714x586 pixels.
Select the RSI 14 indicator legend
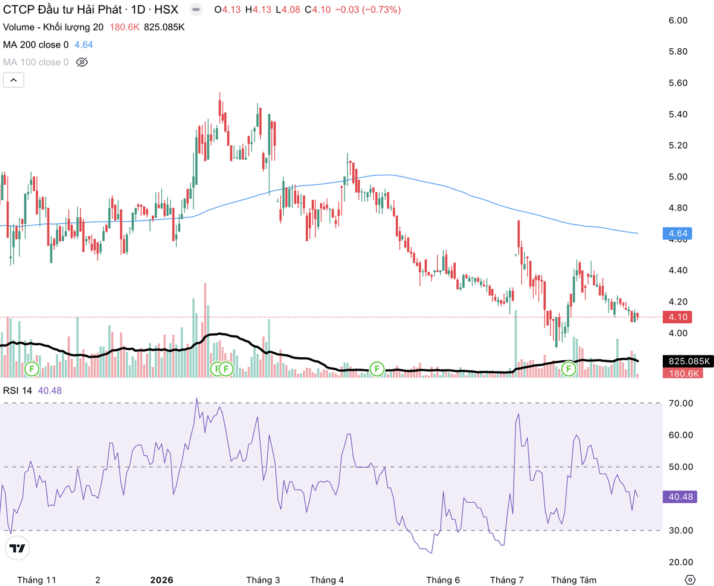click(x=18, y=390)
